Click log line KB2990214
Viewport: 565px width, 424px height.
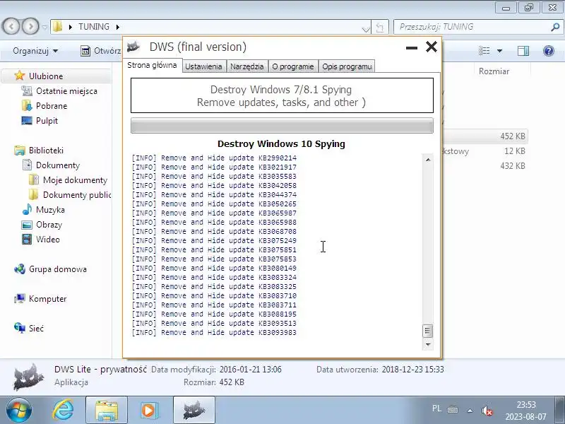[x=214, y=158]
